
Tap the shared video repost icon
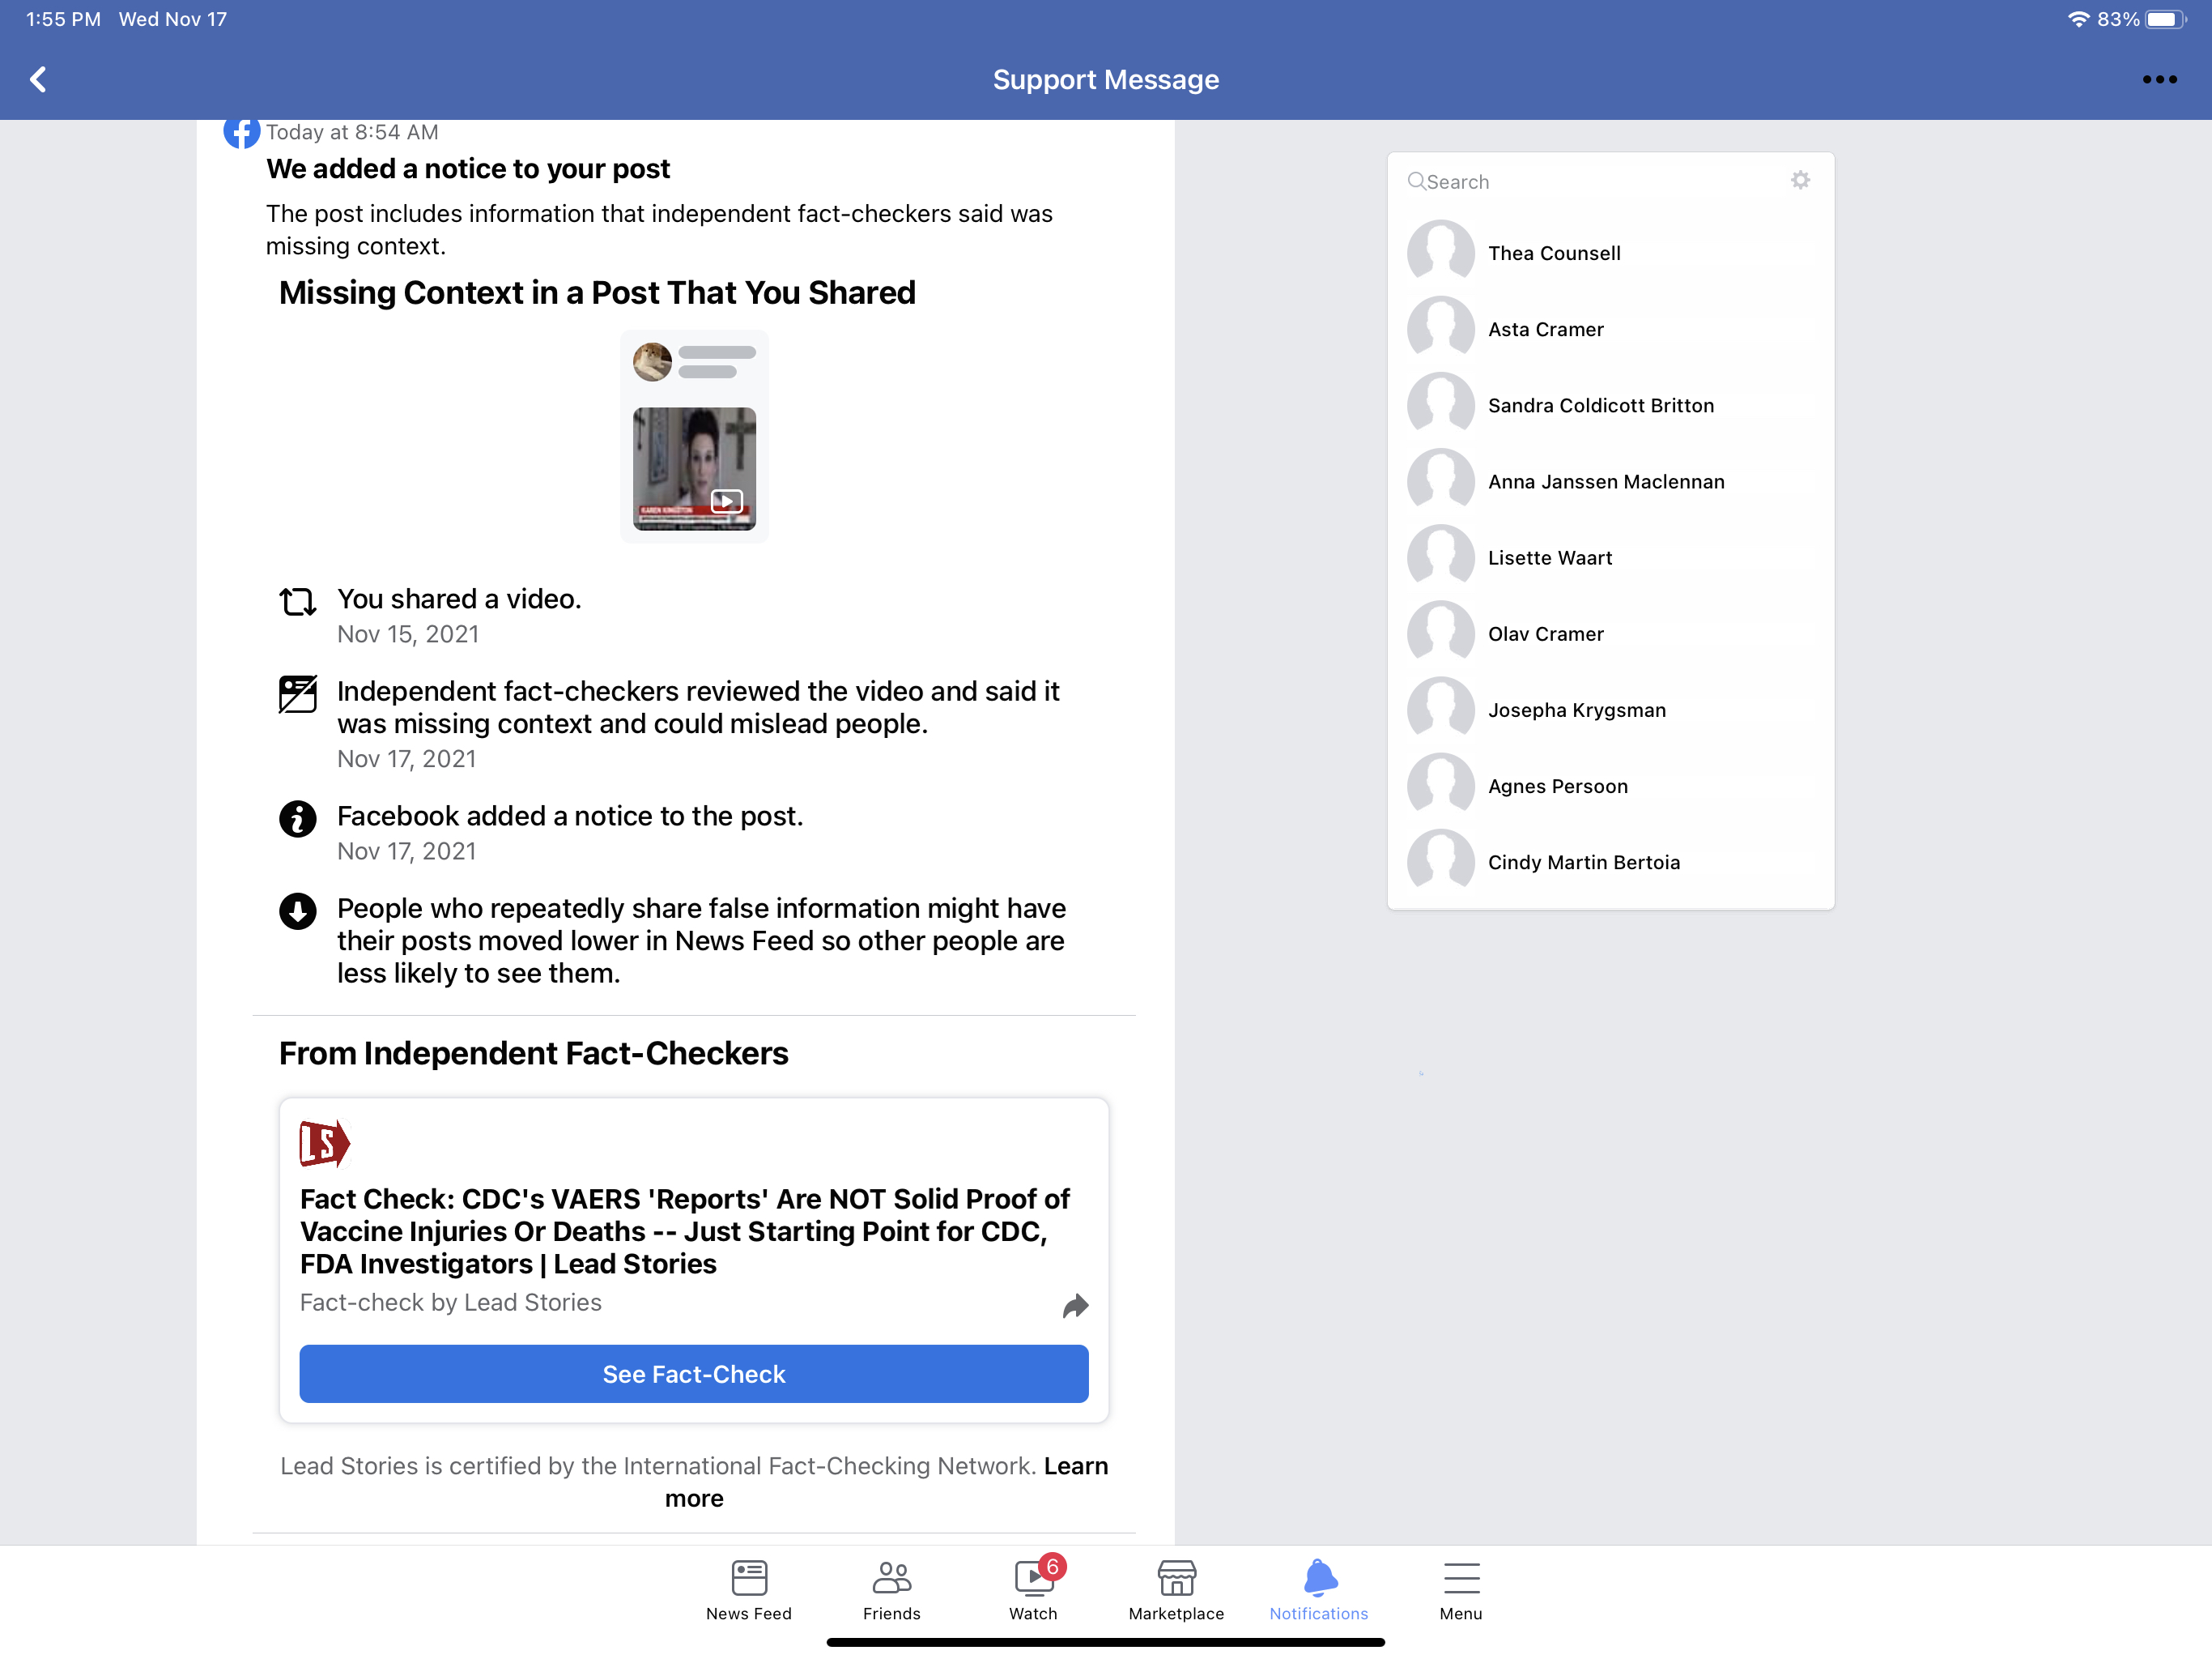tap(297, 601)
